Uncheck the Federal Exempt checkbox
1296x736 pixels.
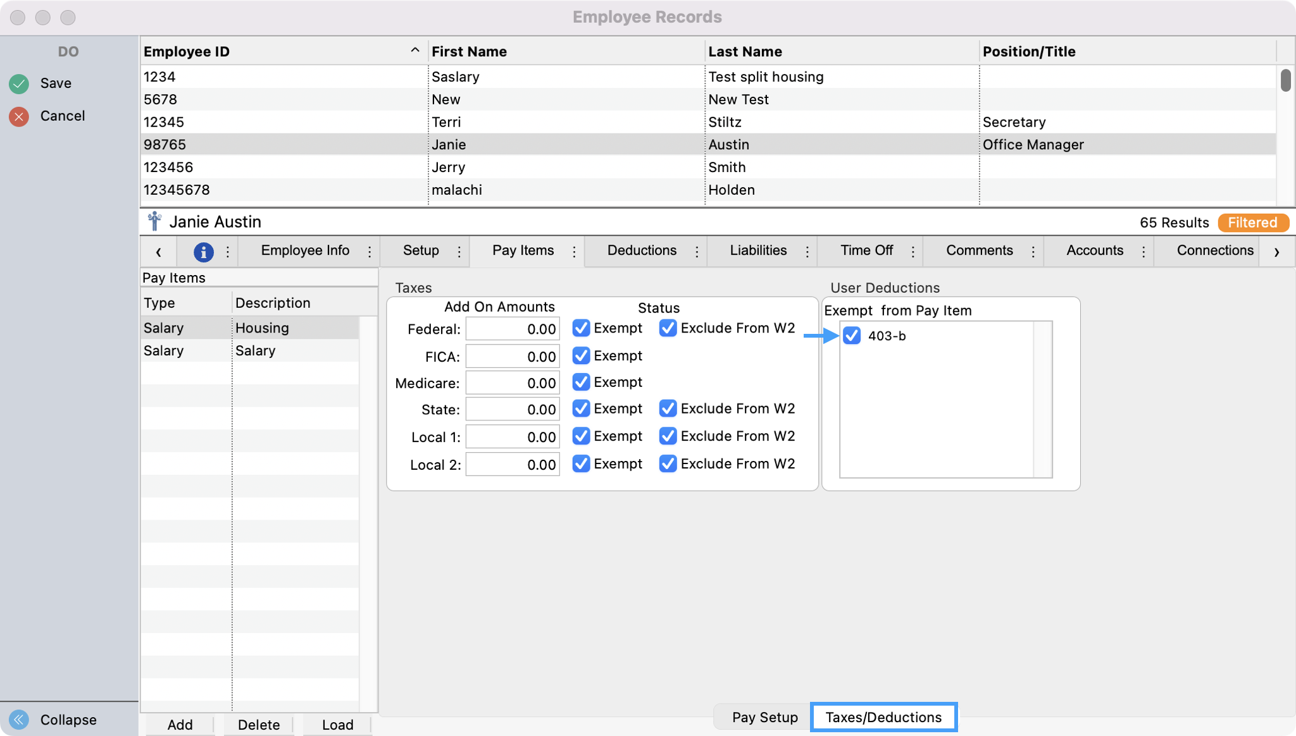[x=581, y=328]
